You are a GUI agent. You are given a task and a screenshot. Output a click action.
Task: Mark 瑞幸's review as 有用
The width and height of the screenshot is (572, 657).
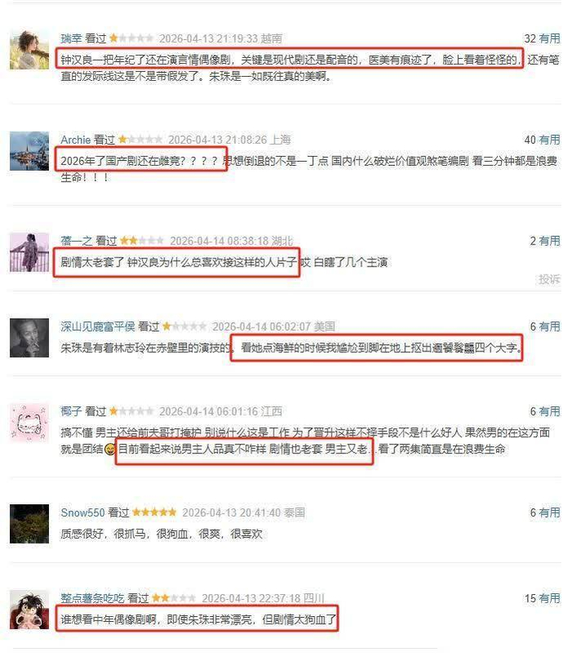coord(549,38)
